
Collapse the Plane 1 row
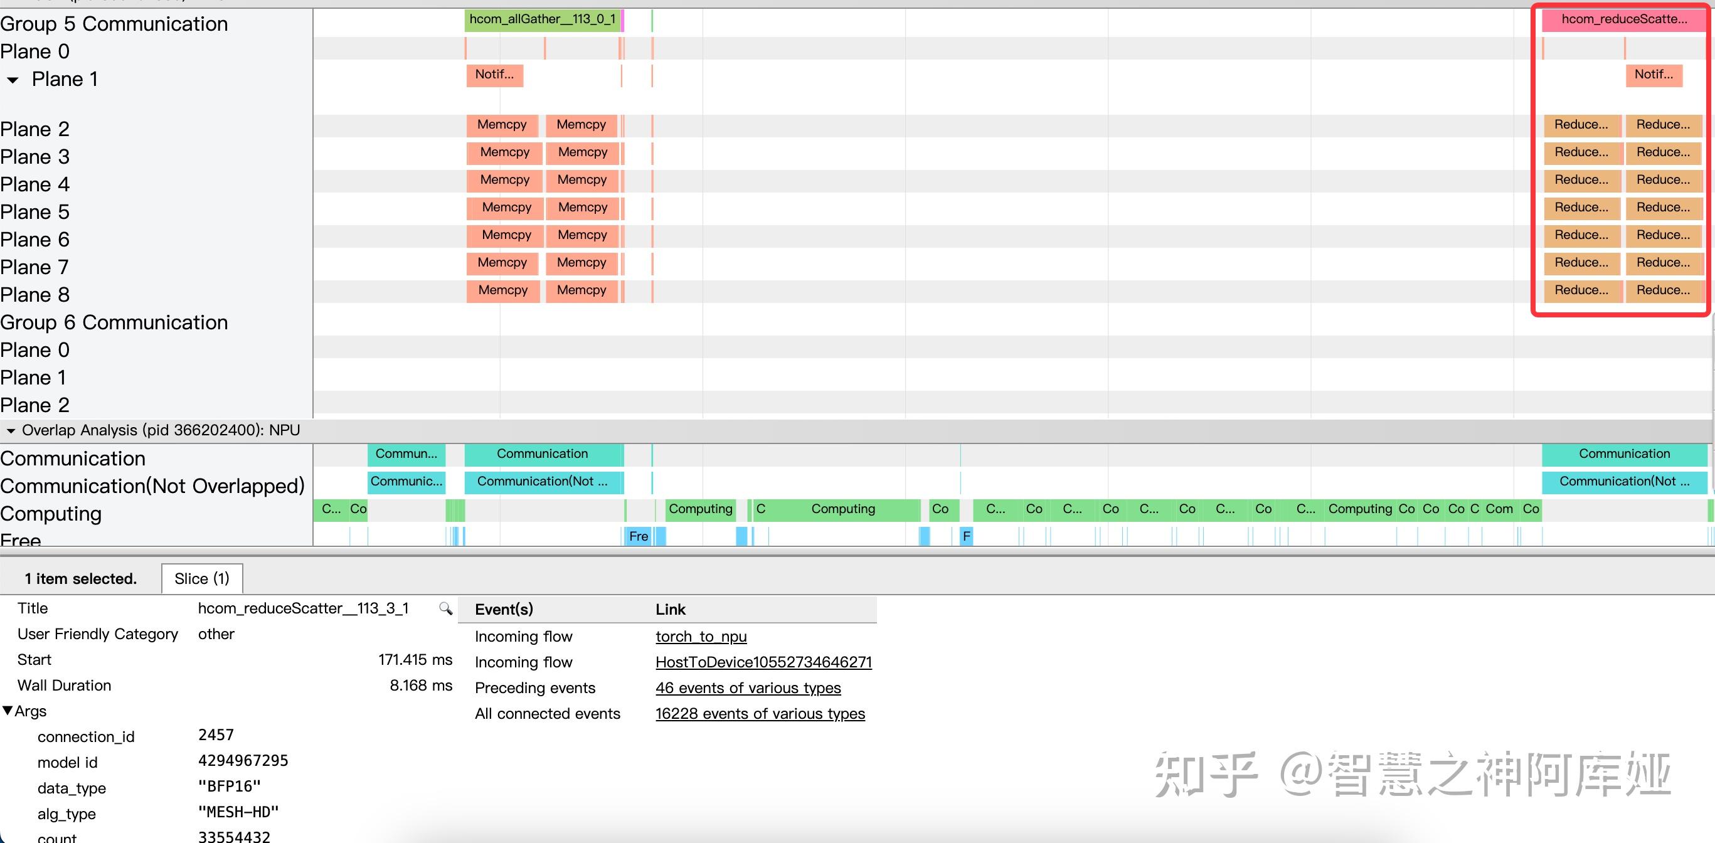coord(13,80)
